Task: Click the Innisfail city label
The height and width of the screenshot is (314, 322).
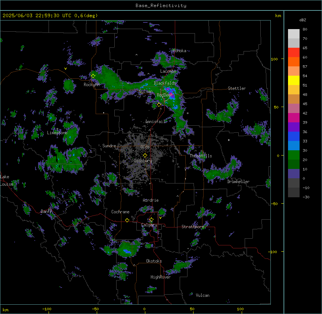Action: tap(155, 122)
